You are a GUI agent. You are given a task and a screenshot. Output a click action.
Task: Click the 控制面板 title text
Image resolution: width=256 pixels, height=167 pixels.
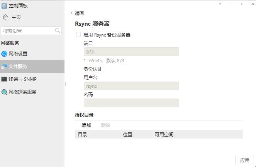tap(18, 6)
